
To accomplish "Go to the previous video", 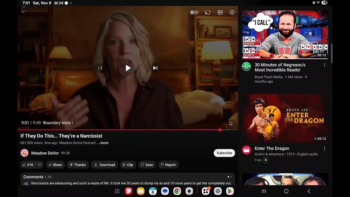I will [x=100, y=68].
